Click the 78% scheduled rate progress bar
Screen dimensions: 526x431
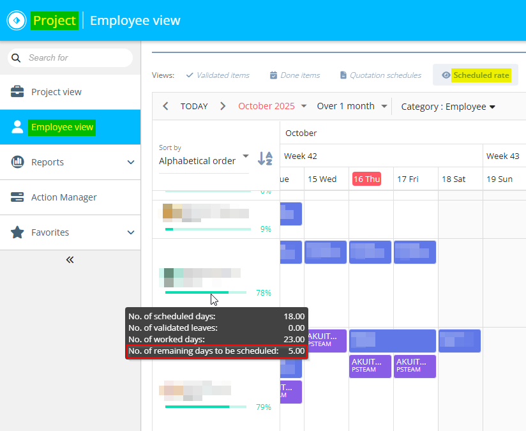click(x=205, y=292)
